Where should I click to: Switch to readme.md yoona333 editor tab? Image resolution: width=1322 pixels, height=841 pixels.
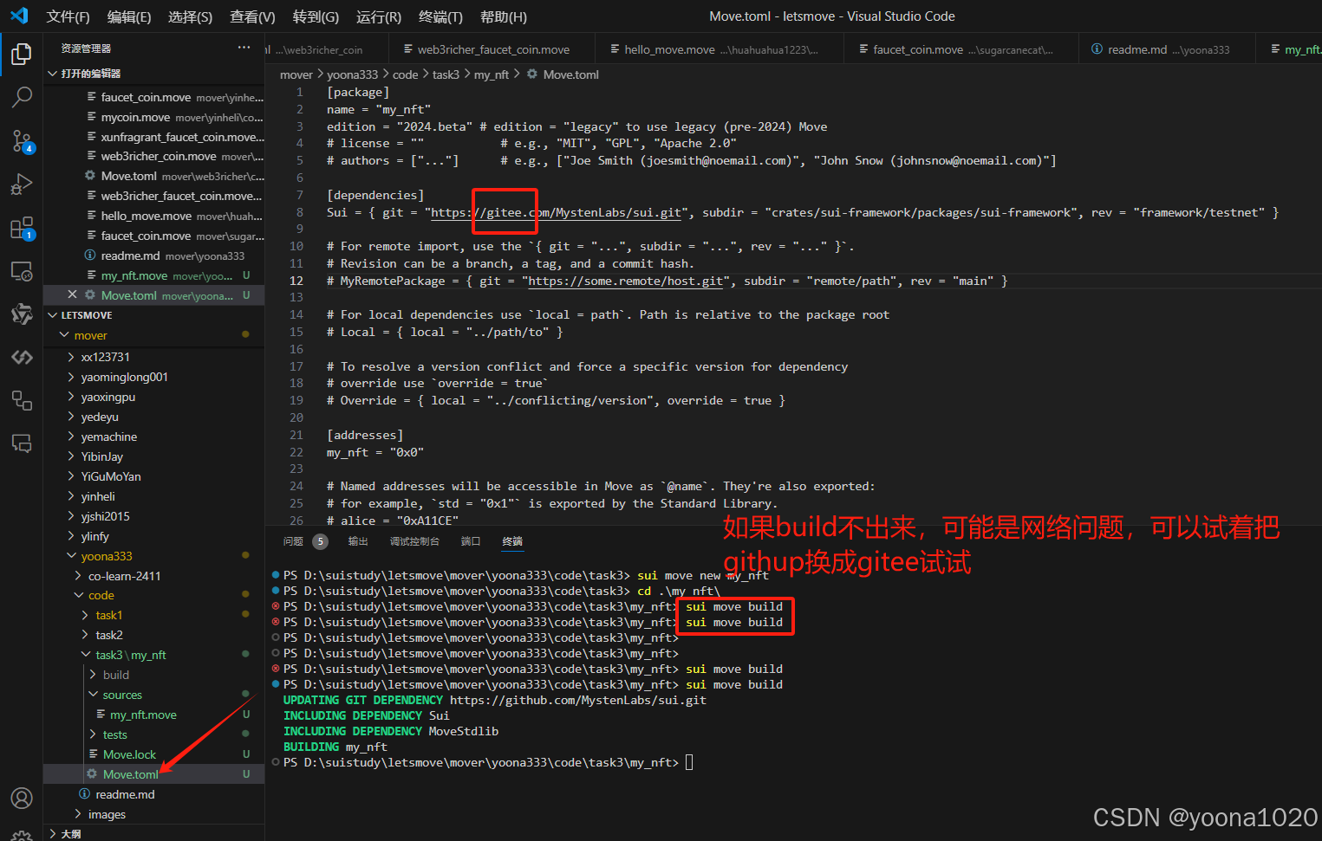(1168, 49)
